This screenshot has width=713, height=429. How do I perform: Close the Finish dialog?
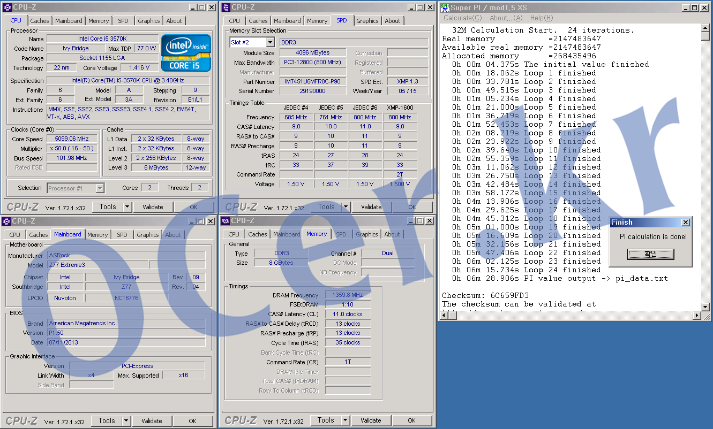[x=685, y=223]
